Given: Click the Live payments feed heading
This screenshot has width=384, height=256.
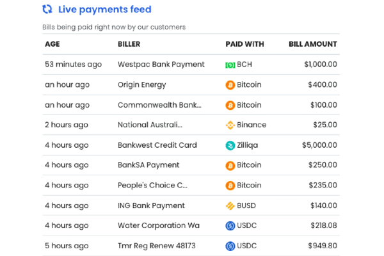Looking at the screenshot, I should [x=104, y=10].
